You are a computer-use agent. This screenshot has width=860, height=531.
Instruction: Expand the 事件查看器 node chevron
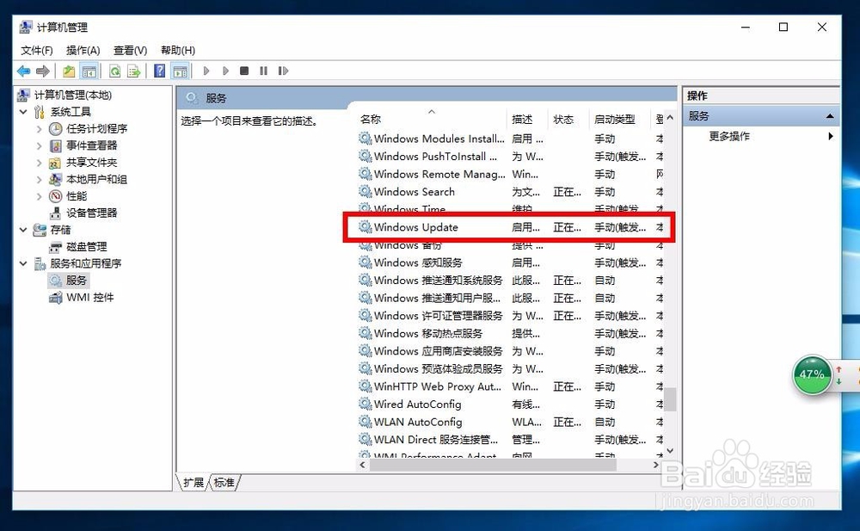(x=39, y=146)
